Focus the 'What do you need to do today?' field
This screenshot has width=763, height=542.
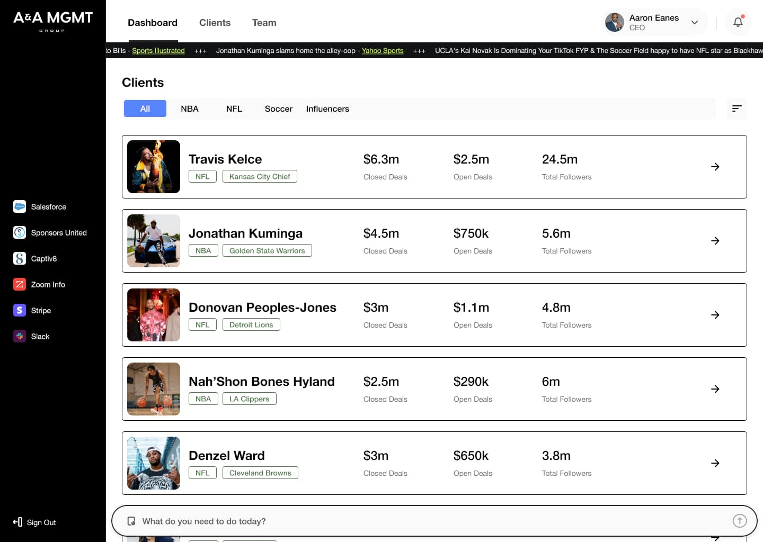click(434, 521)
